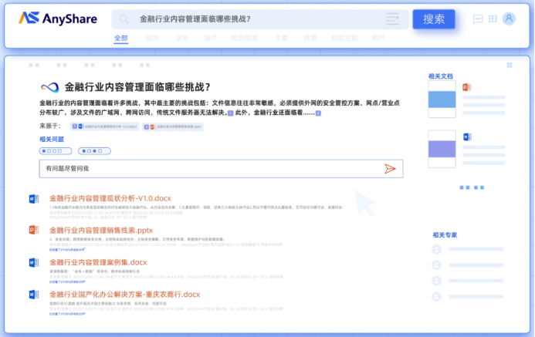Open source chip 2 with the pptx file
Screen dimensions: 535x337
point(173,126)
